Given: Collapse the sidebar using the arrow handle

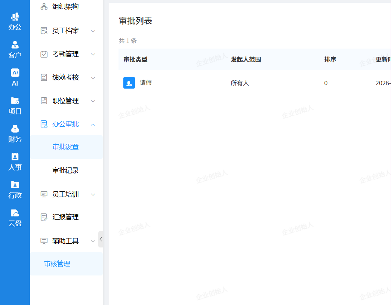Looking at the screenshot, I should pos(101,239).
